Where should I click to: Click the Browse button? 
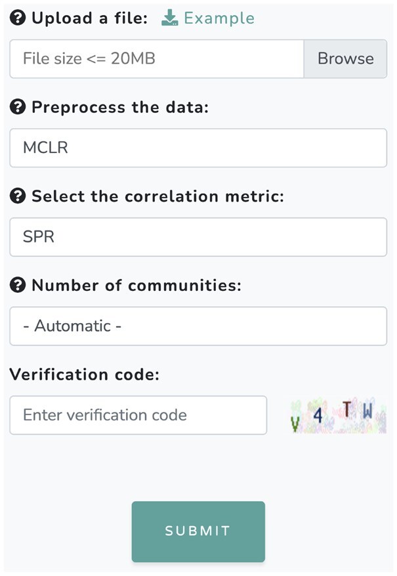pyautogui.click(x=345, y=59)
